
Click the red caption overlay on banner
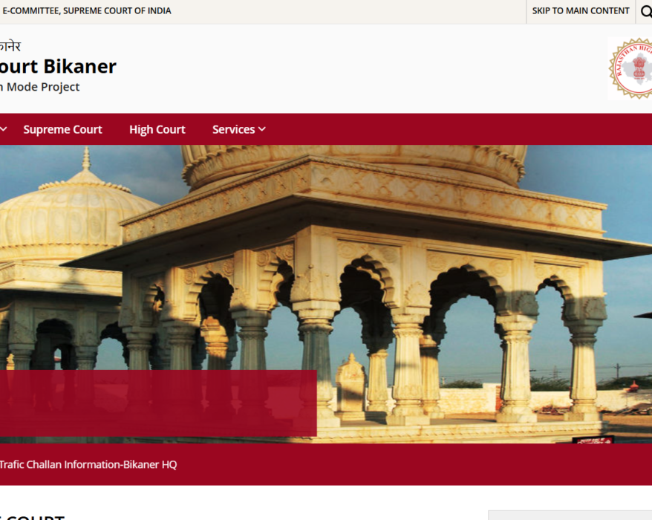156,403
